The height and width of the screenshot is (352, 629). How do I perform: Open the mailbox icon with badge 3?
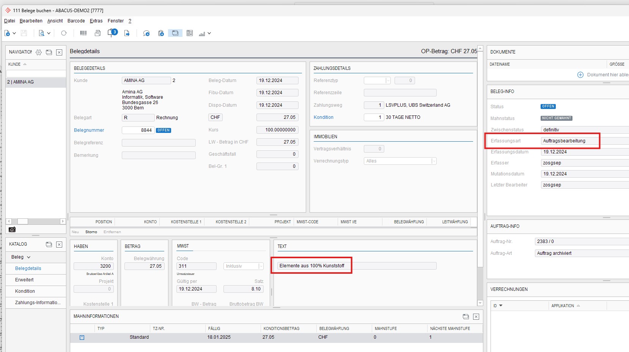112,33
